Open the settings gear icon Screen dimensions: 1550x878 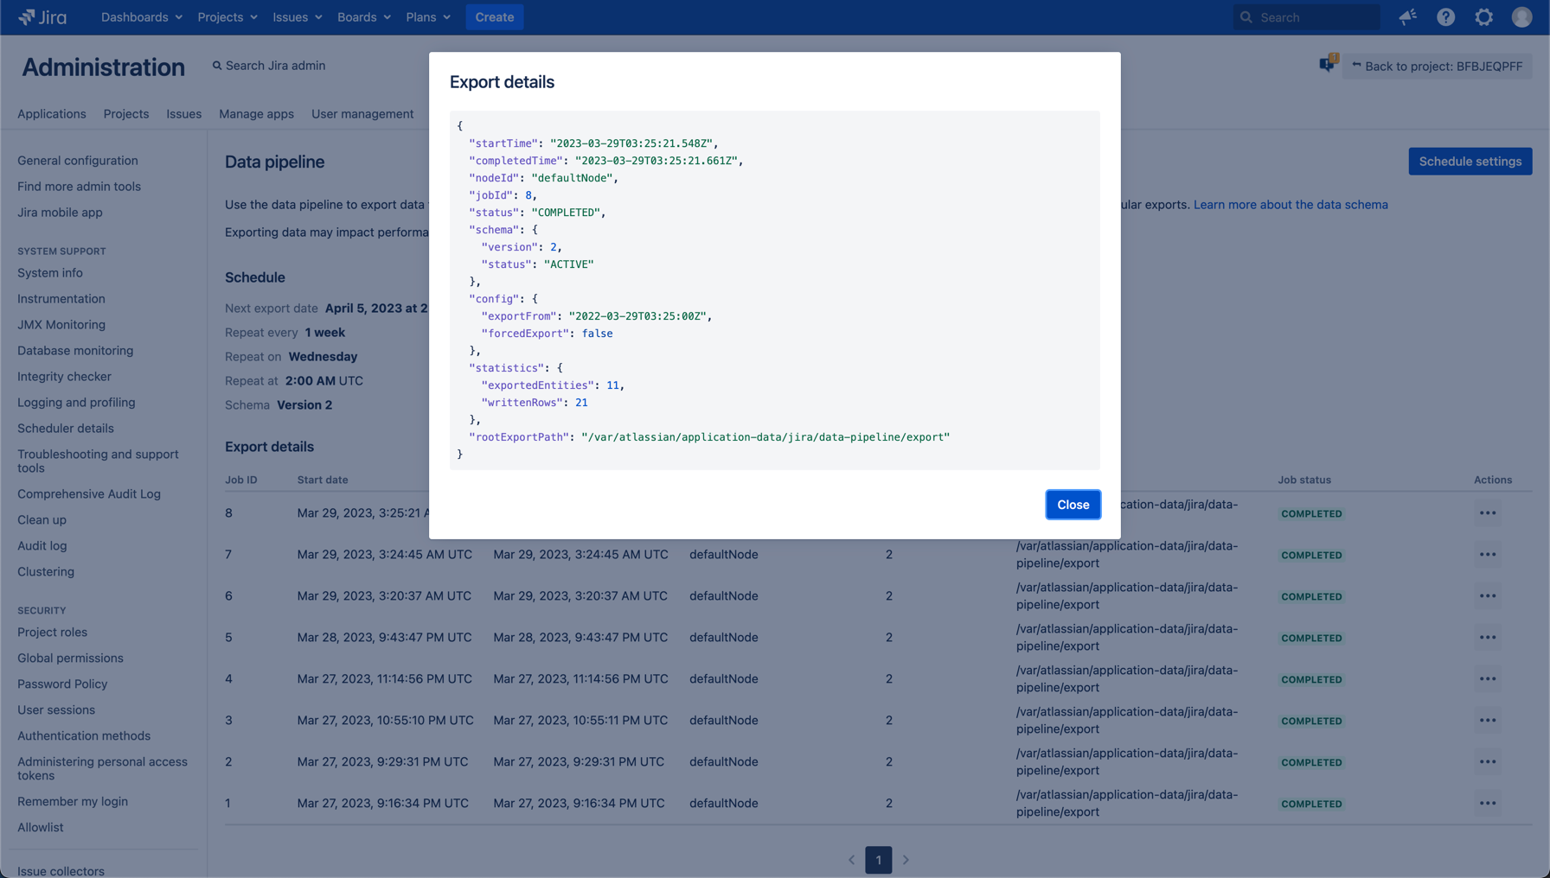coord(1483,17)
